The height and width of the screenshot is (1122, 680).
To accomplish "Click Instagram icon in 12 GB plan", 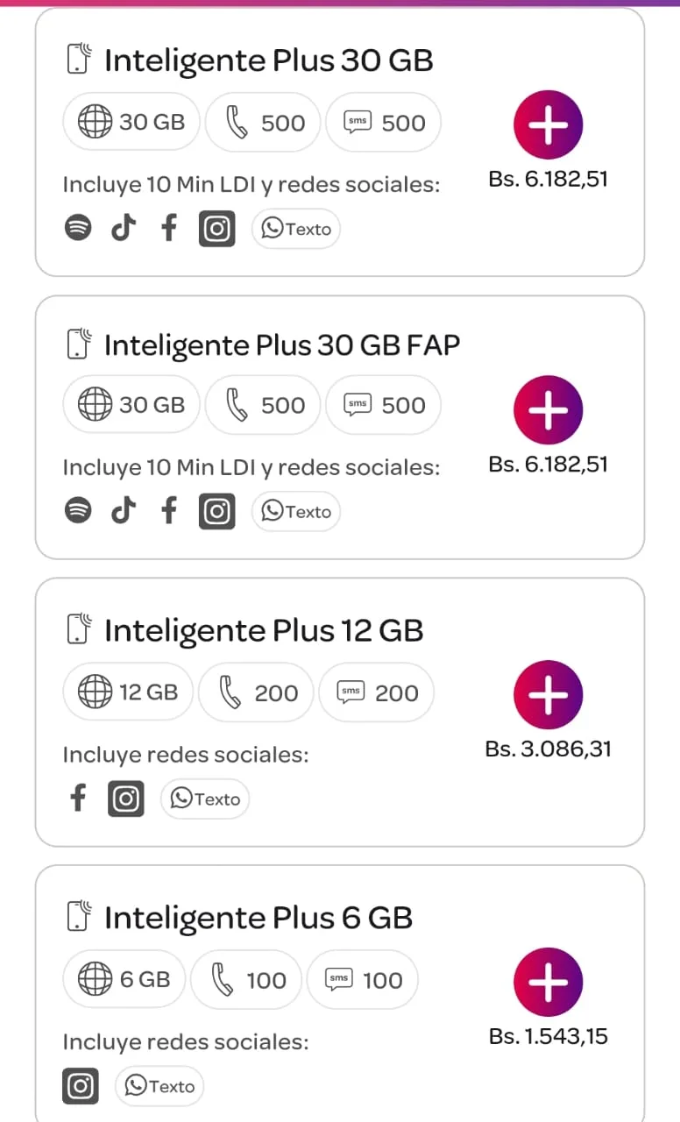I will point(126,799).
